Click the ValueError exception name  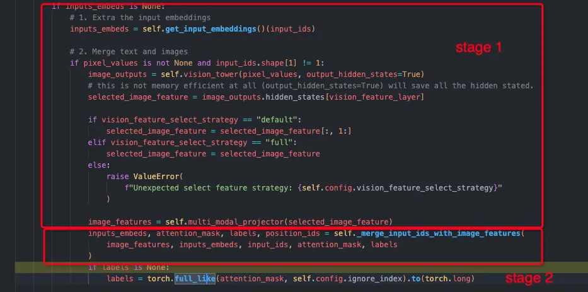pyautogui.click(x=156, y=177)
